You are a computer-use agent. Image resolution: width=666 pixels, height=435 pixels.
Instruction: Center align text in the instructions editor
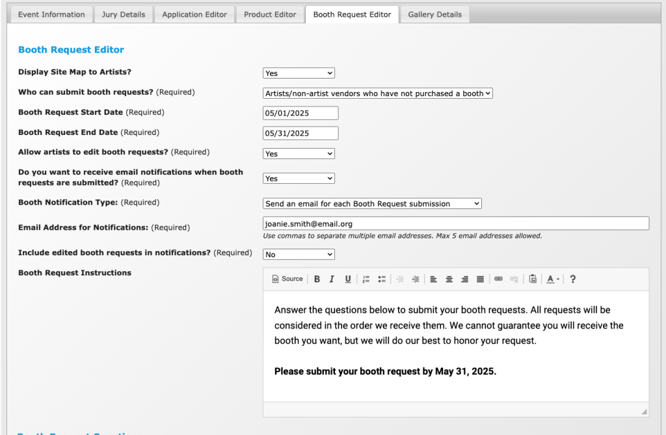(x=449, y=279)
